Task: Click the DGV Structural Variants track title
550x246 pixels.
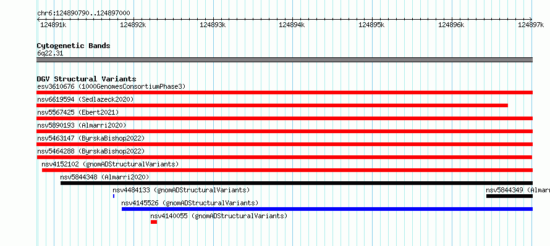Action: point(87,79)
